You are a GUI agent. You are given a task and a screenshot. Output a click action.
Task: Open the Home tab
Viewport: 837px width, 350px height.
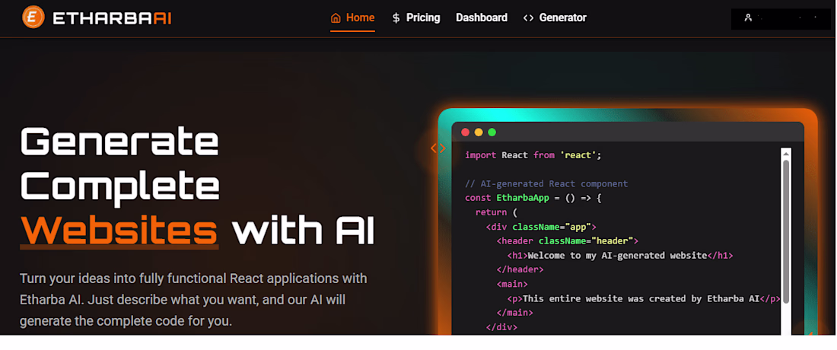click(360, 17)
